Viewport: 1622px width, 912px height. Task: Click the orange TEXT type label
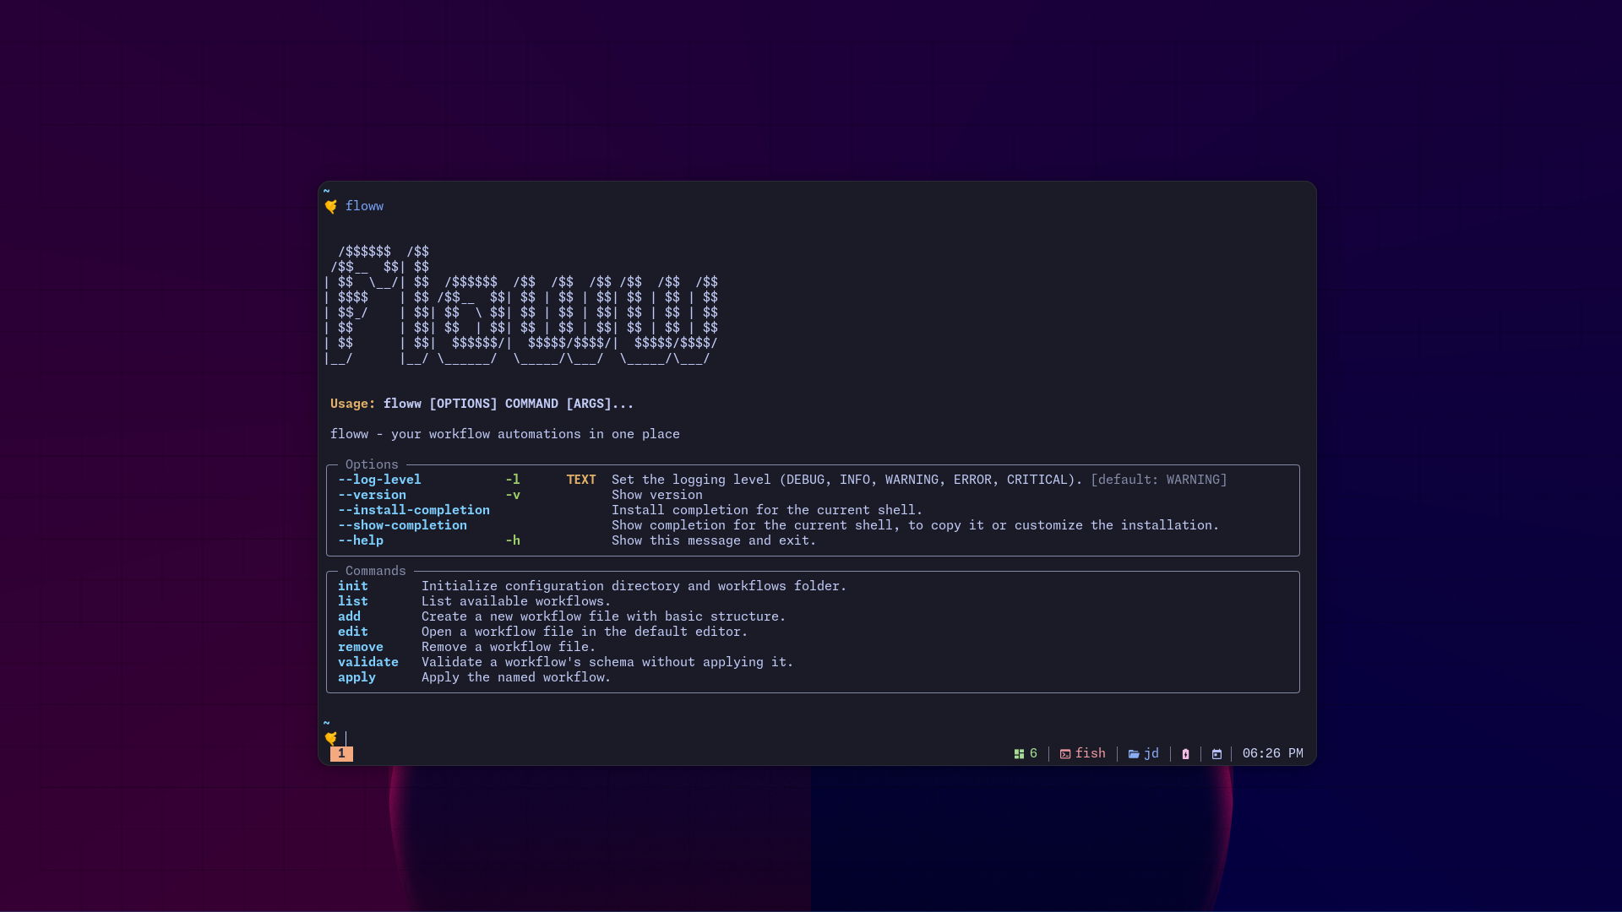point(581,480)
